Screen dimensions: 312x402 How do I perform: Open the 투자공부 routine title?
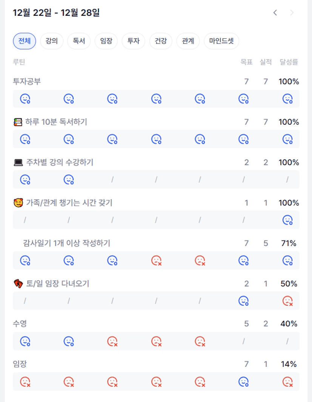[x=26, y=82]
